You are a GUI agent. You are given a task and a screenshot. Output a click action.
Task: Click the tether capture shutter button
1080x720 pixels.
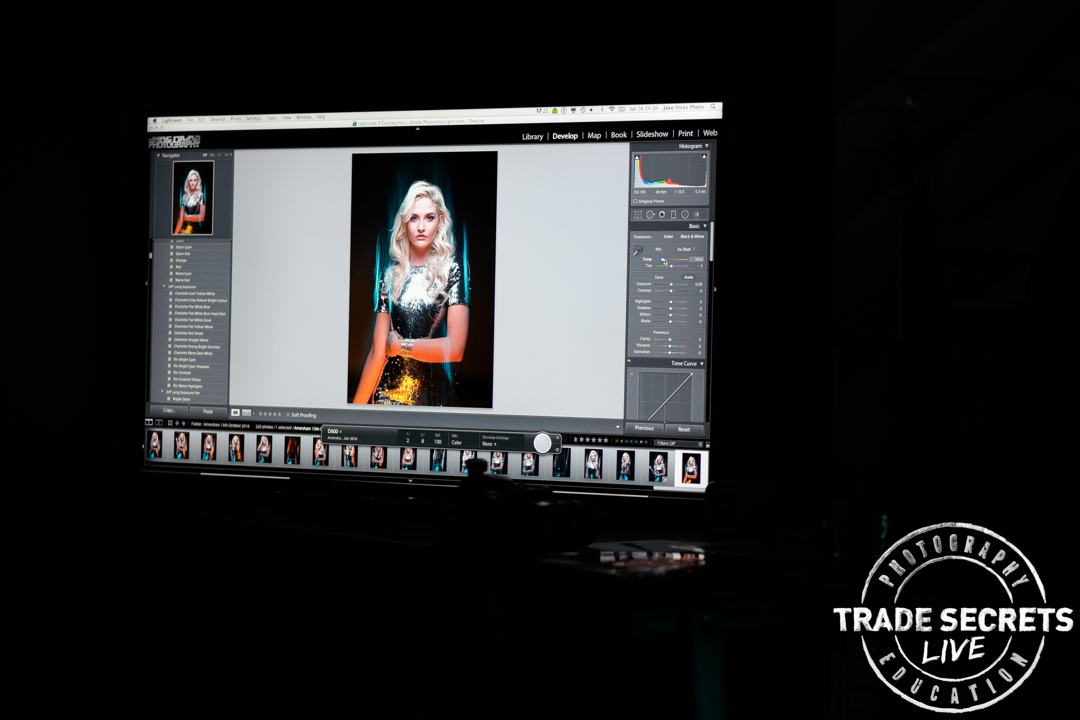(x=542, y=443)
